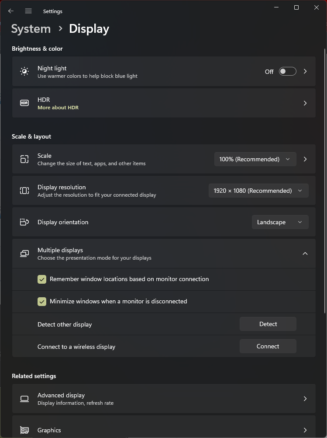Click the Display resolution icon

24,190
